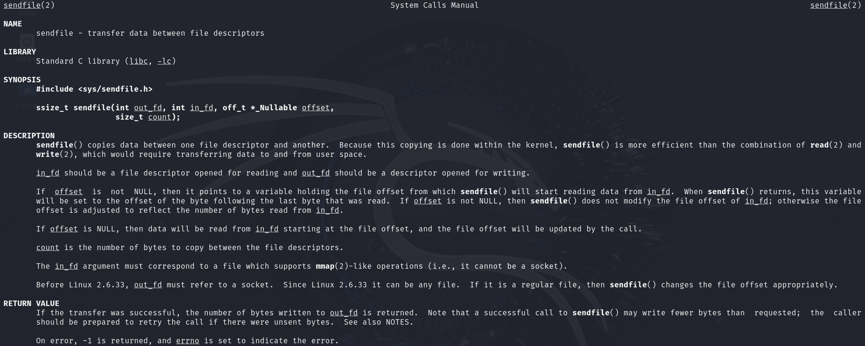Click the #include <sys/sendfile.h> line

tap(94, 89)
